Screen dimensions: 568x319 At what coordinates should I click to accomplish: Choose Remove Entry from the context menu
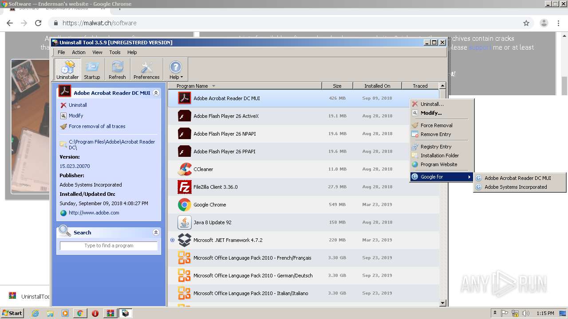[442, 134]
